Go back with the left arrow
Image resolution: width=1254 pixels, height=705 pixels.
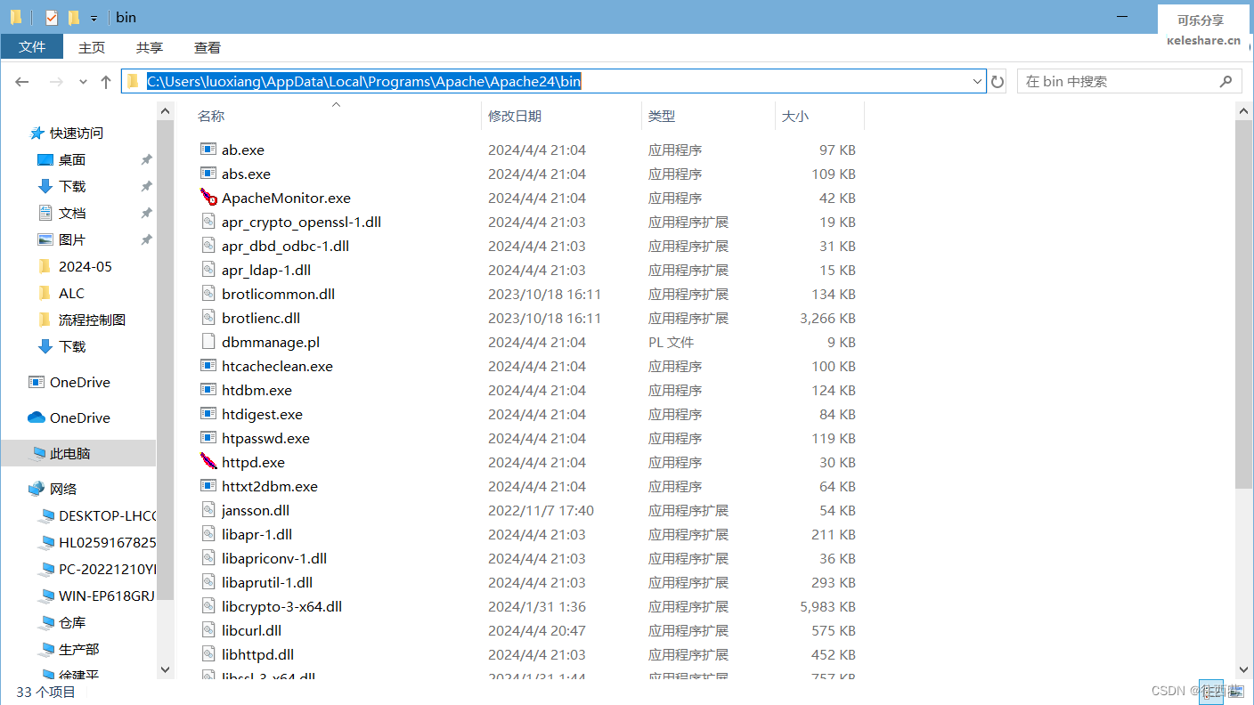click(x=22, y=82)
